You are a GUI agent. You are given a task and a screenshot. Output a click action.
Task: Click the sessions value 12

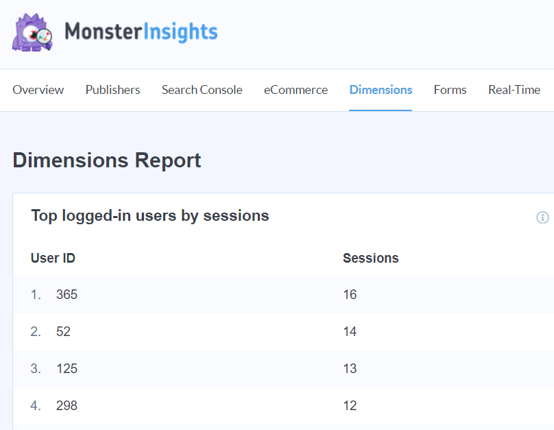350,405
